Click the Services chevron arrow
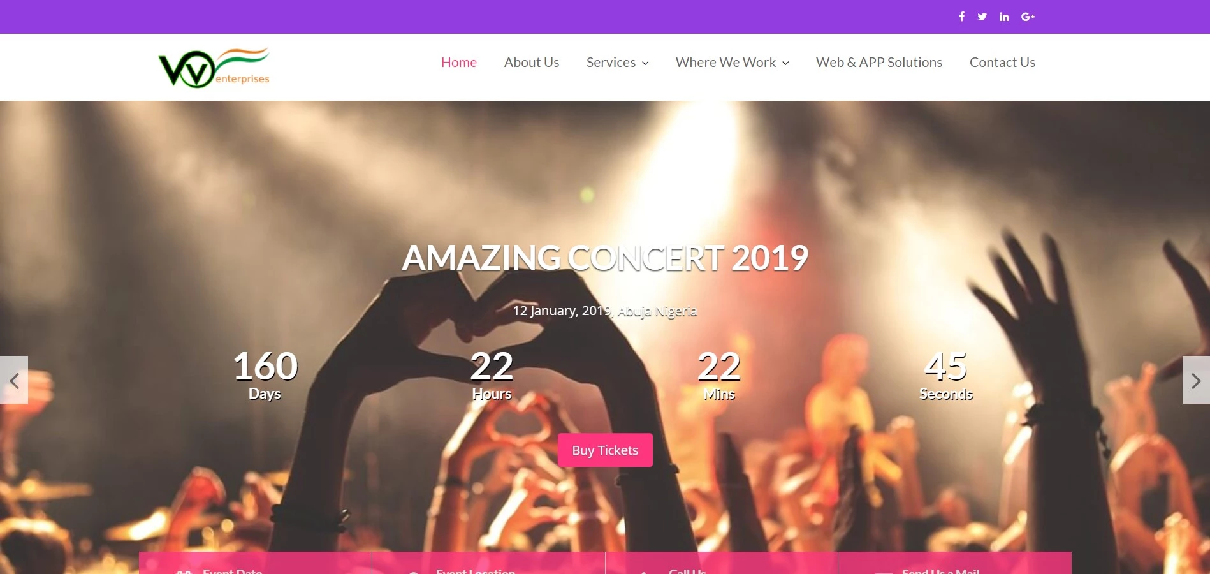1210x574 pixels. 645,63
